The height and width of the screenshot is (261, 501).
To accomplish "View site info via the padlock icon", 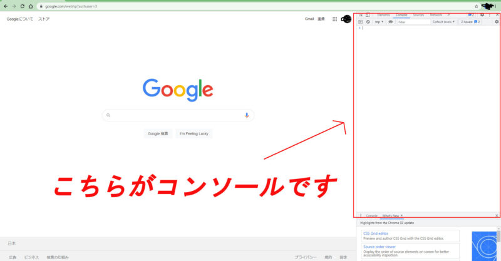I will pos(41,6).
